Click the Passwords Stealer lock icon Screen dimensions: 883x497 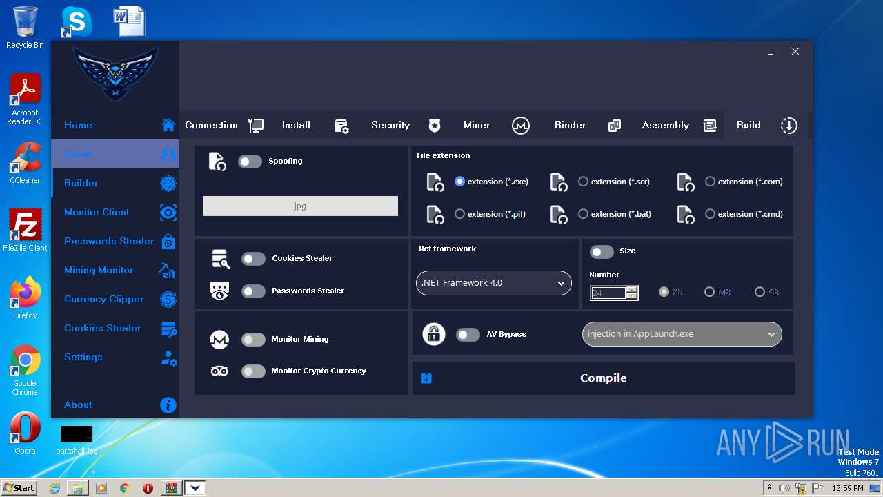[x=168, y=241]
